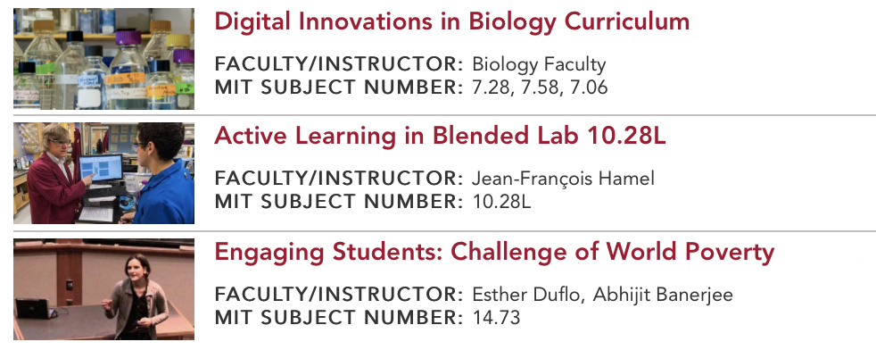Screen dimensions: 876x350
Task: Click Faculty/Instructor label beside Esther Duflo
Action: pos(339,295)
